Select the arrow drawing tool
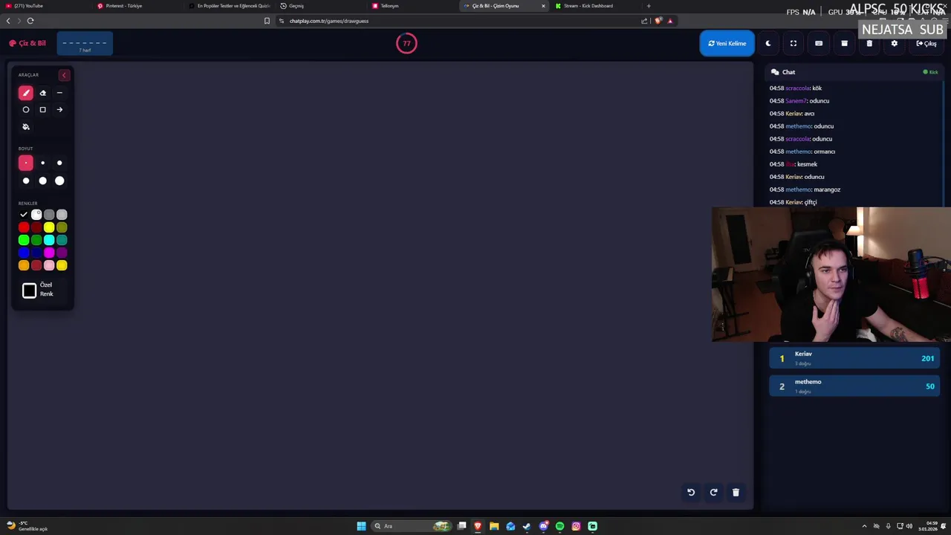Viewport: 951px width, 535px height. tap(59, 110)
